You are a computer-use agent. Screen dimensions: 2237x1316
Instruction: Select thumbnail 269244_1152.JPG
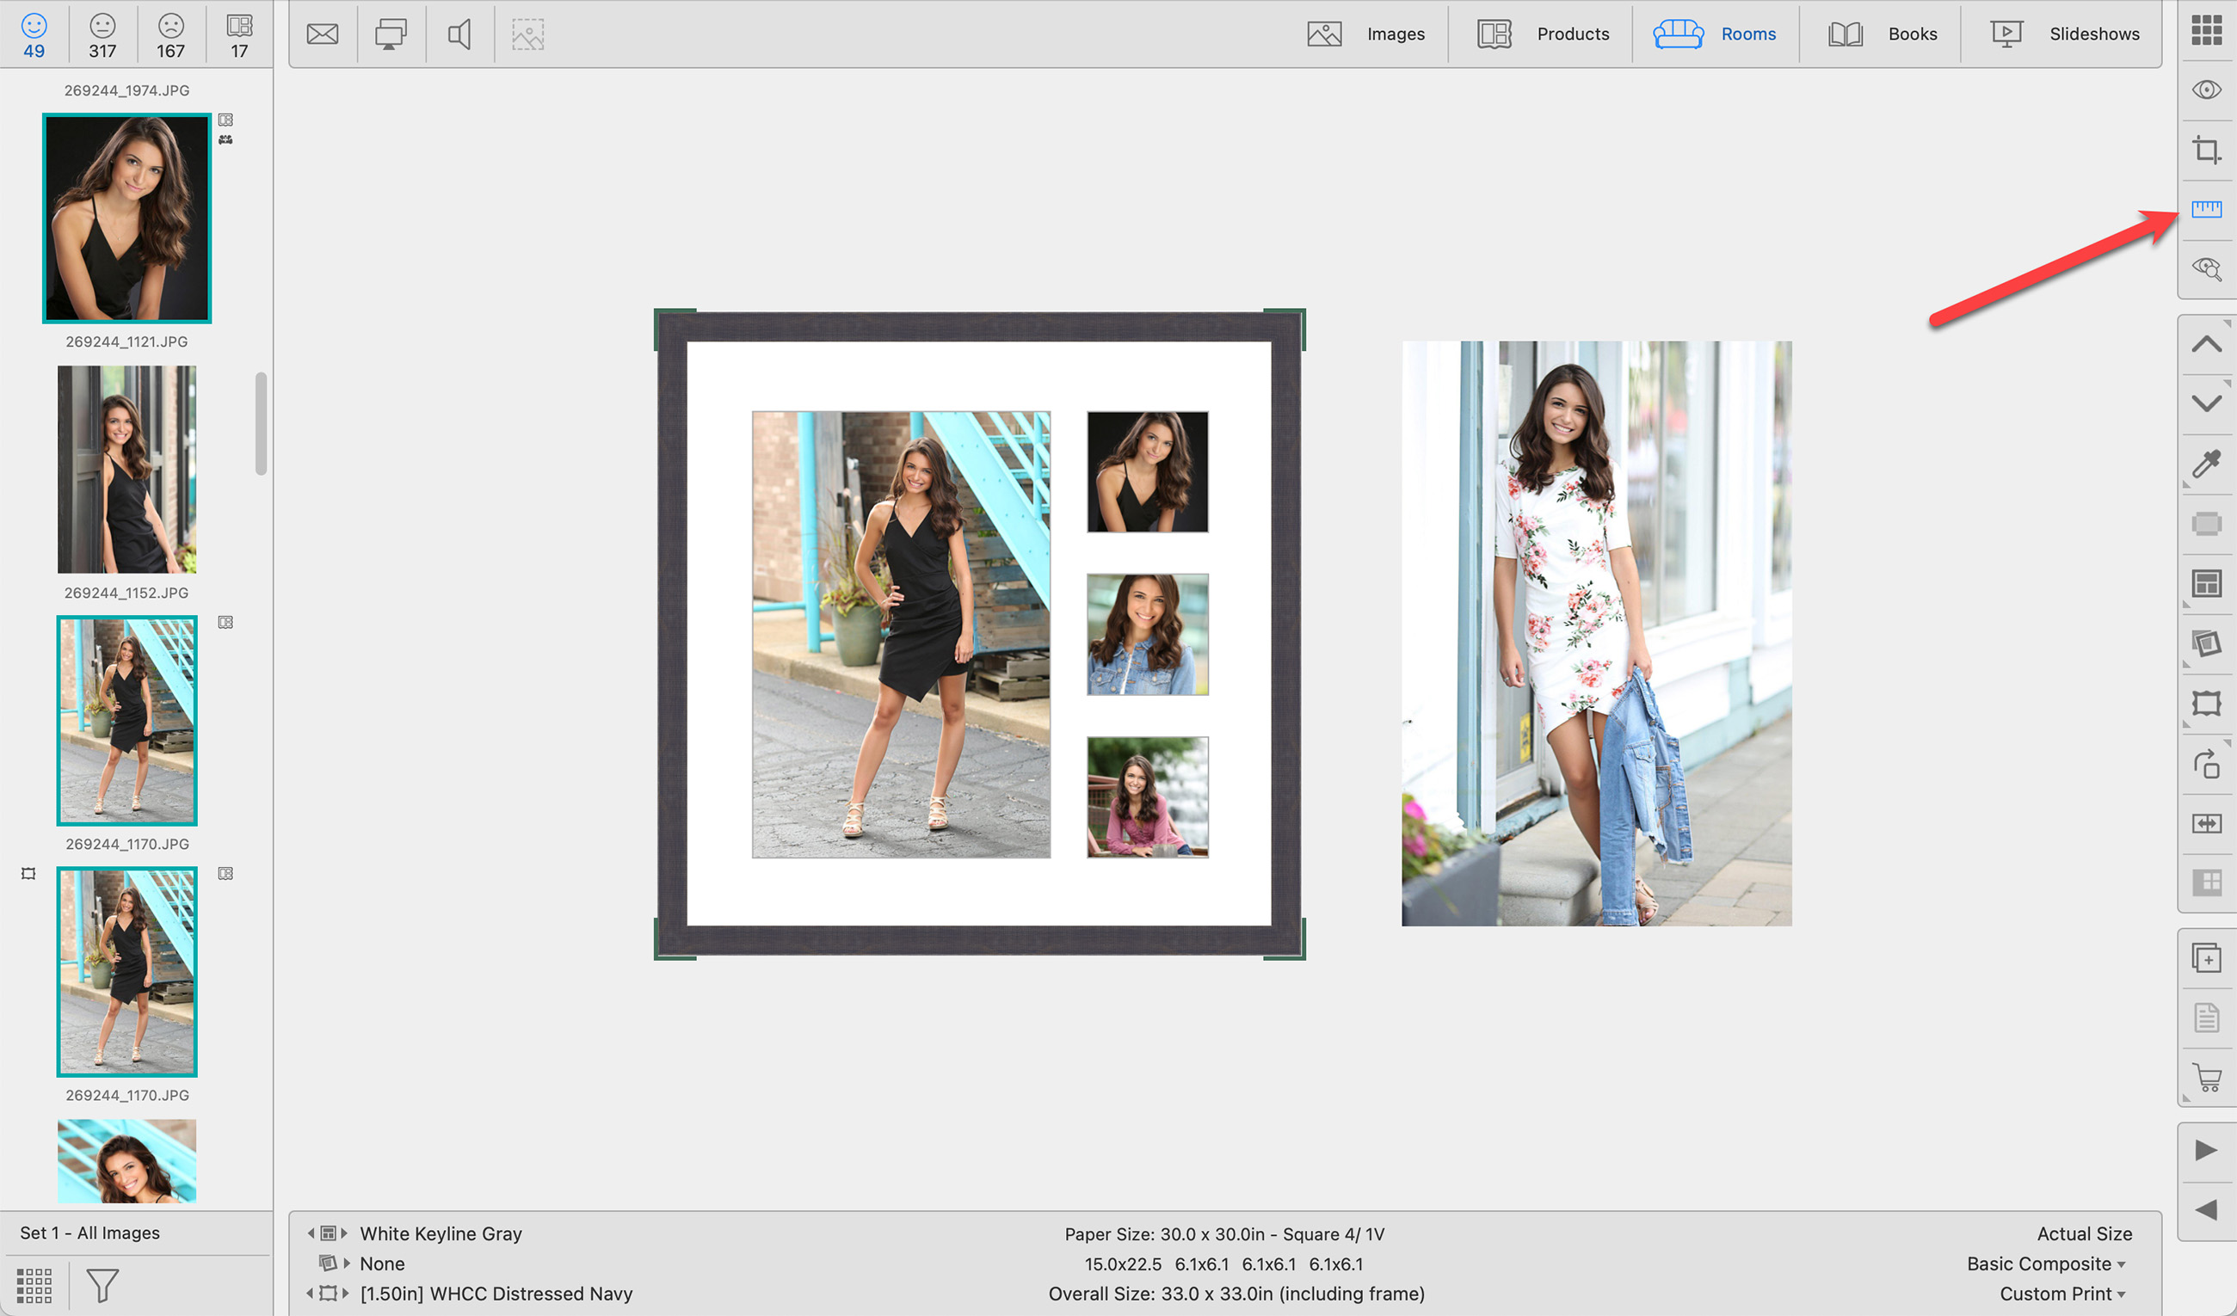coord(127,470)
